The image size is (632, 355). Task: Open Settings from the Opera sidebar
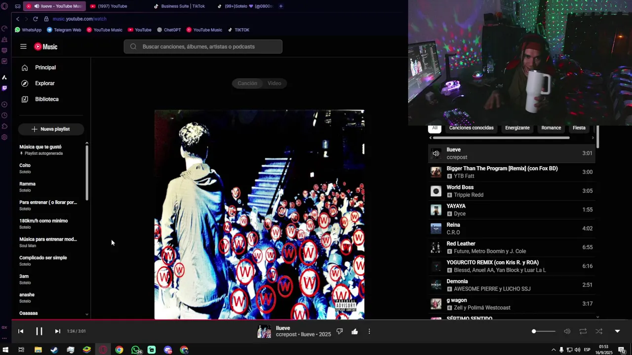4,137
